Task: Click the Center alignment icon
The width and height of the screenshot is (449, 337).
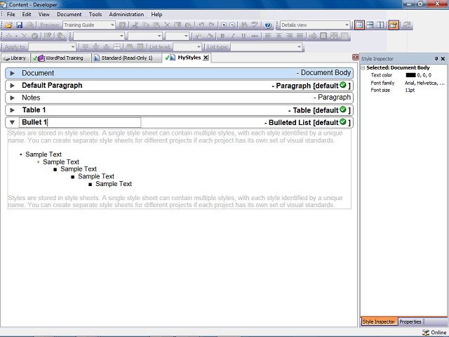Action: (x=279, y=36)
